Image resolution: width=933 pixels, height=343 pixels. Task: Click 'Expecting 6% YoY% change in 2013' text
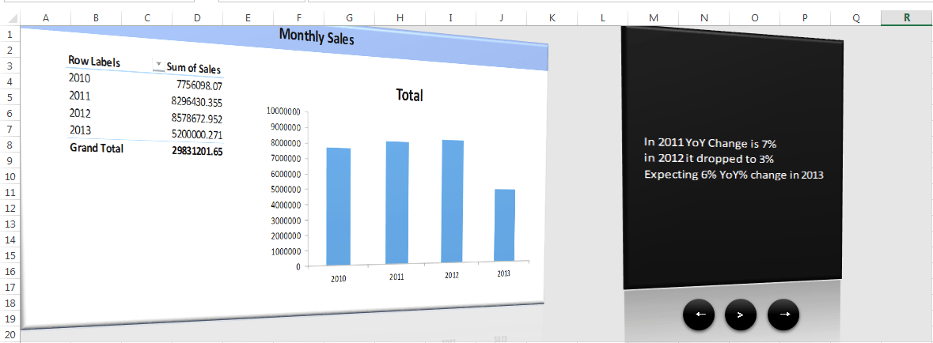coord(734,175)
